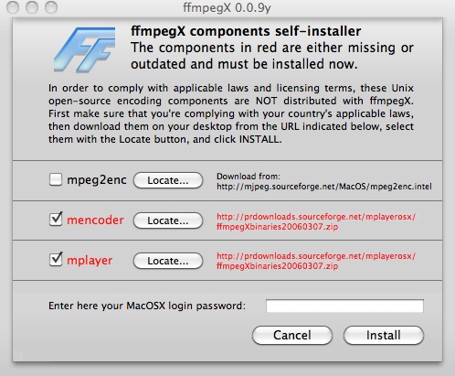
Task: Uncheck the mencoder checkbox
Action: [56, 220]
